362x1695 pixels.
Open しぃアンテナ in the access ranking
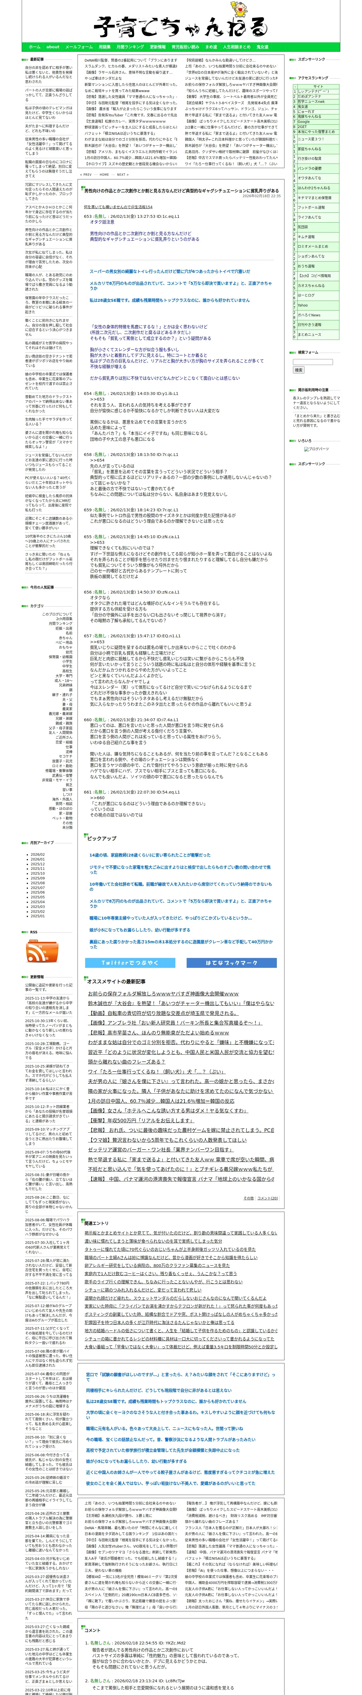(x=314, y=92)
